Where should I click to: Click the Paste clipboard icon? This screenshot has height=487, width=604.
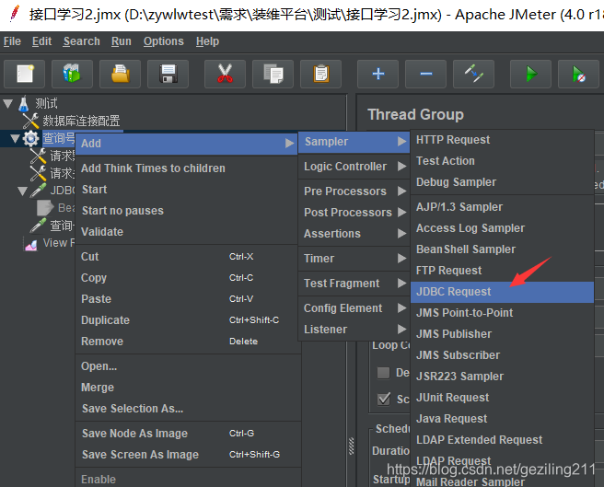coord(320,74)
